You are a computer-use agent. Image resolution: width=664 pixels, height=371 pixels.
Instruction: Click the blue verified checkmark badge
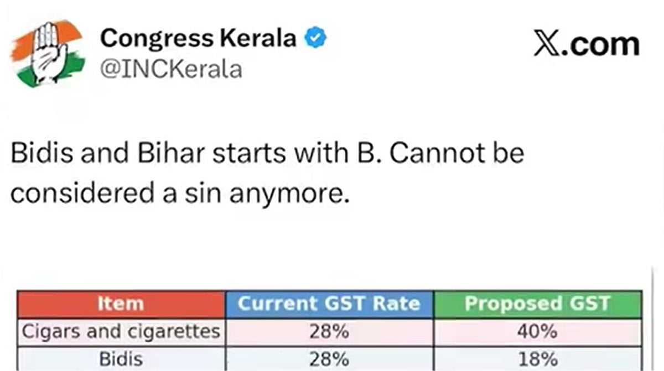(317, 39)
